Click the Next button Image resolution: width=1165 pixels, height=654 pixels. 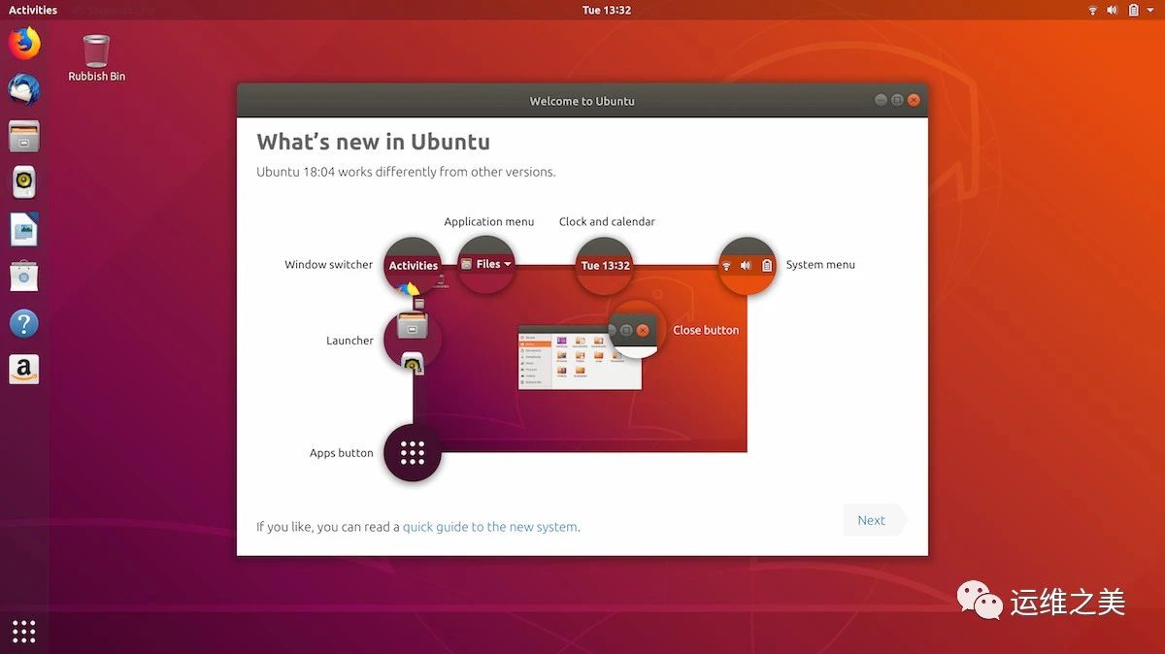point(874,520)
